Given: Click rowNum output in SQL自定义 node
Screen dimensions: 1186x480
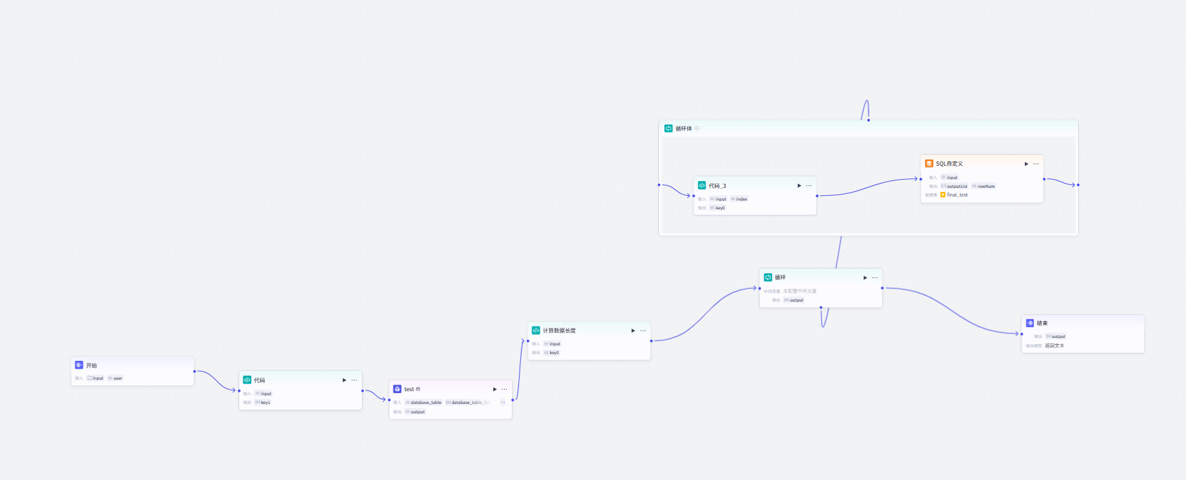Looking at the screenshot, I should tap(983, 186).
